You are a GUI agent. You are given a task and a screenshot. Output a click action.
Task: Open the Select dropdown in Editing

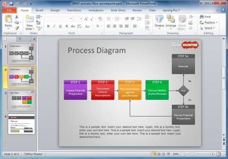coord(208,28)
